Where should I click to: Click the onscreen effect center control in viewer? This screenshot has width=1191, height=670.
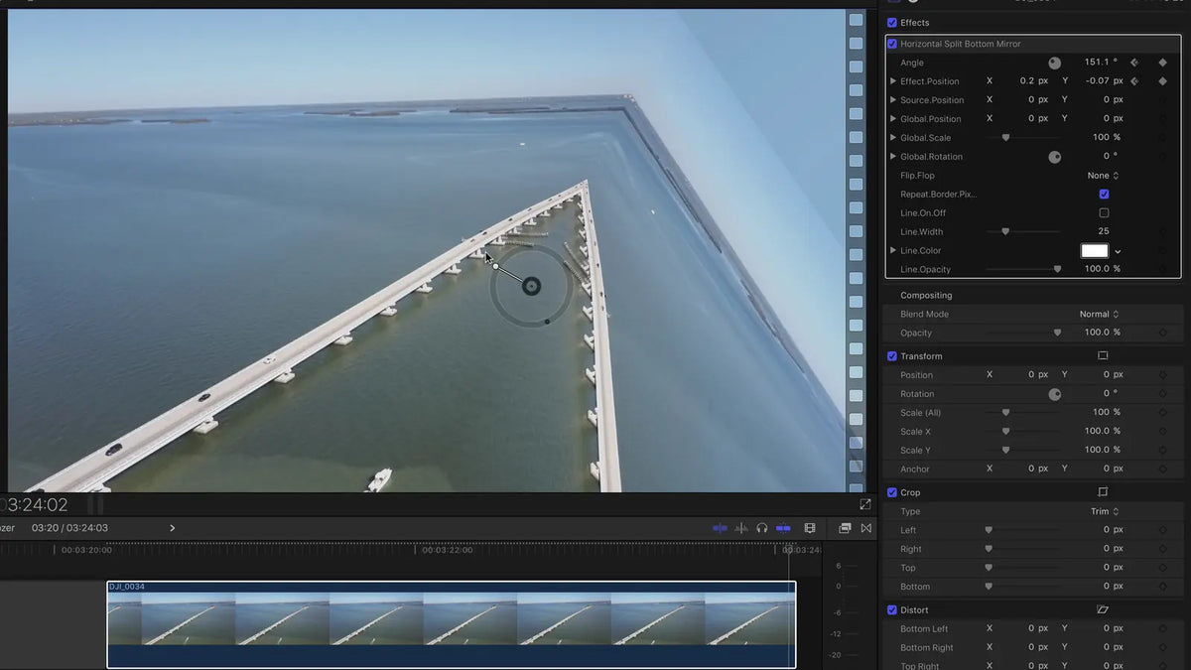coord(531,287)
